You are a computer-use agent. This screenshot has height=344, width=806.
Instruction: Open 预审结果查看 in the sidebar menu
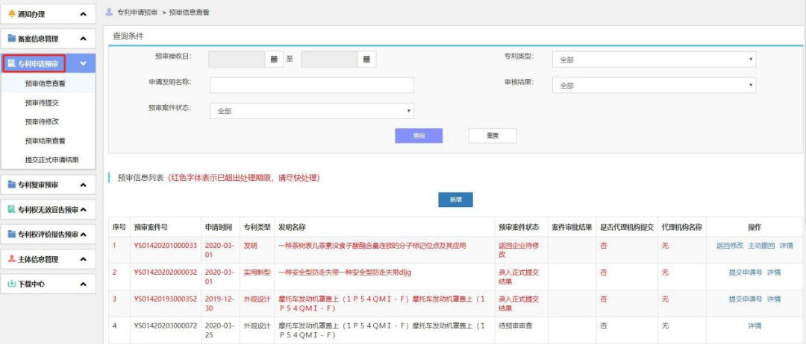coord(45,141)
